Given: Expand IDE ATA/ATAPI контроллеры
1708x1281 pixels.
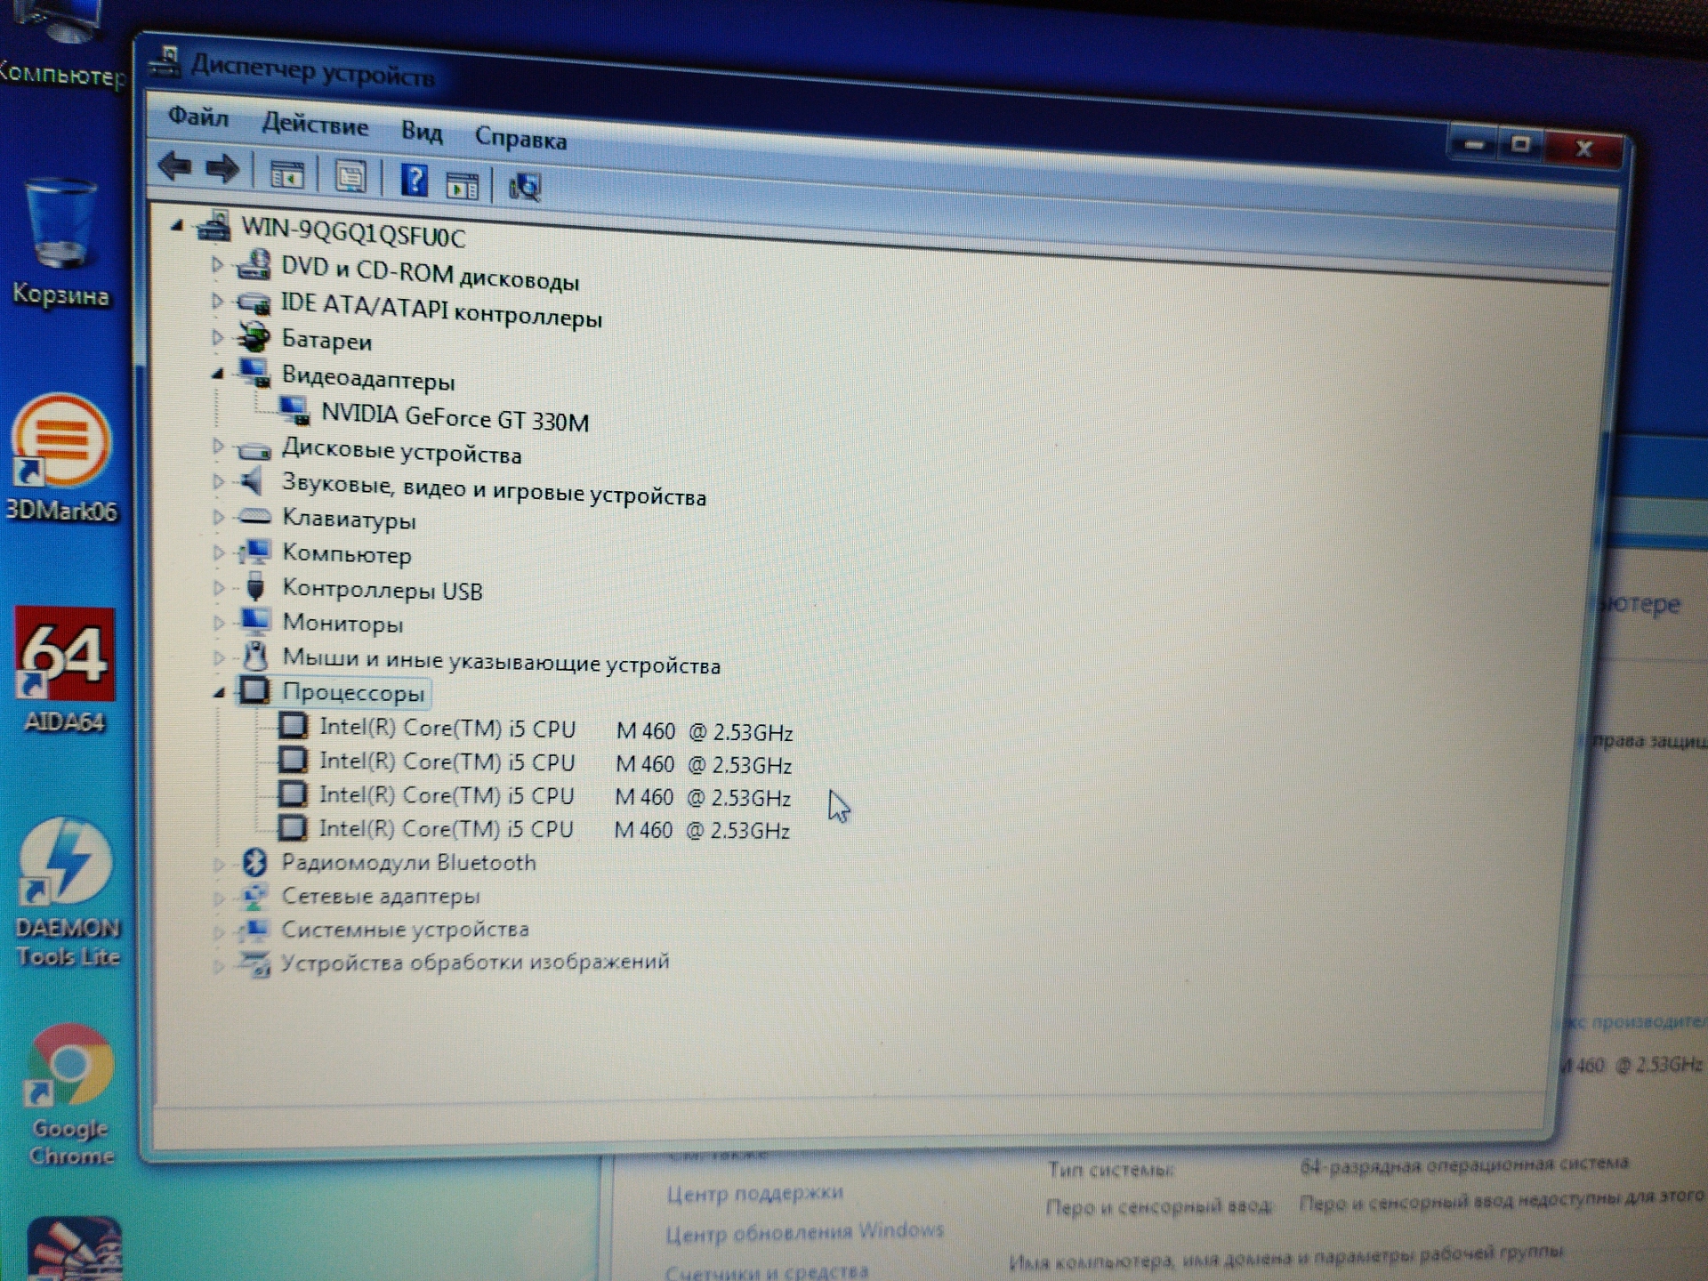Looking at the screenshot, I should [x=216, y=301].
